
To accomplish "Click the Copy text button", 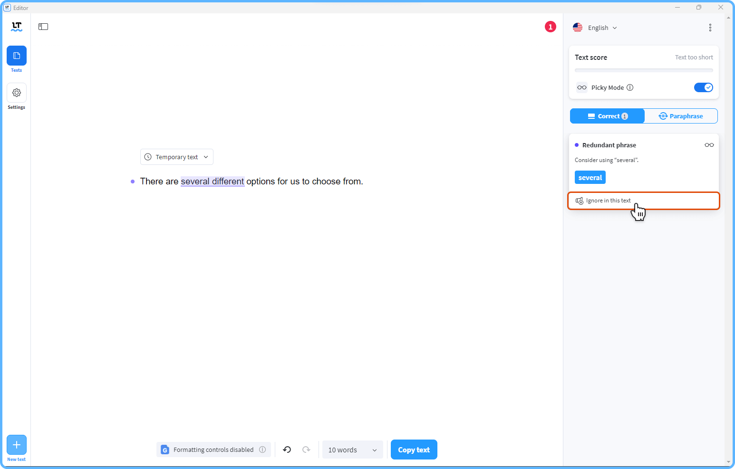I will (414, 450).
